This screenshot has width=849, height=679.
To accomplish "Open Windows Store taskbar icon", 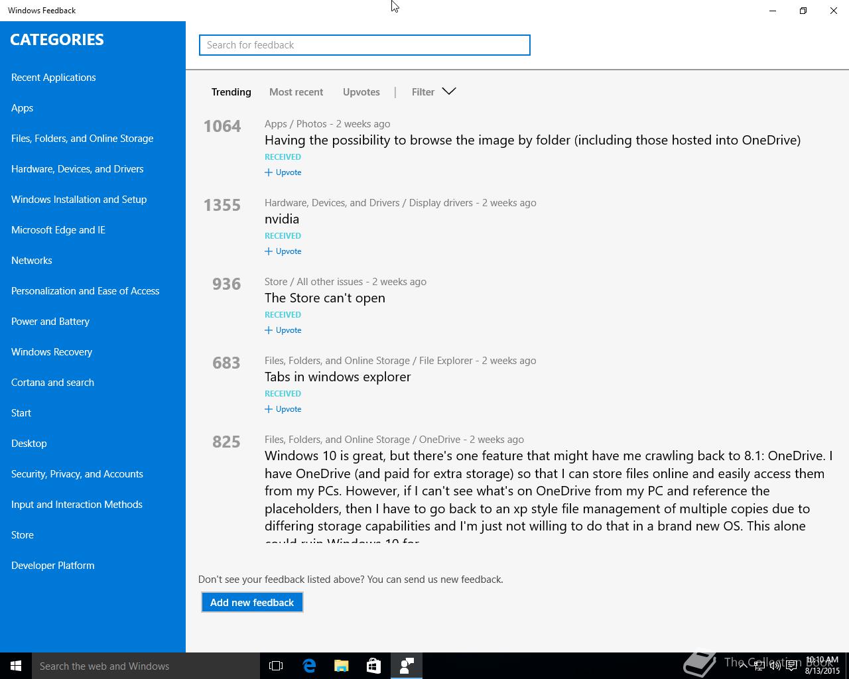I will [x=374, y=666].
